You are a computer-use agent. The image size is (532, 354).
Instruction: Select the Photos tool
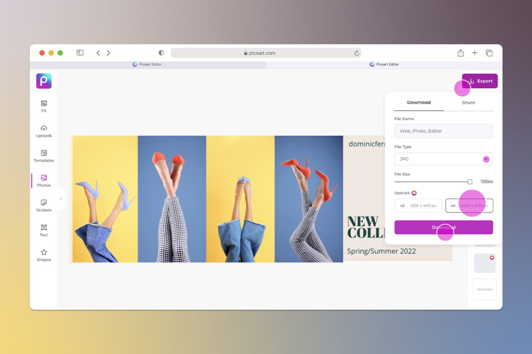click(x=44, y=181)
